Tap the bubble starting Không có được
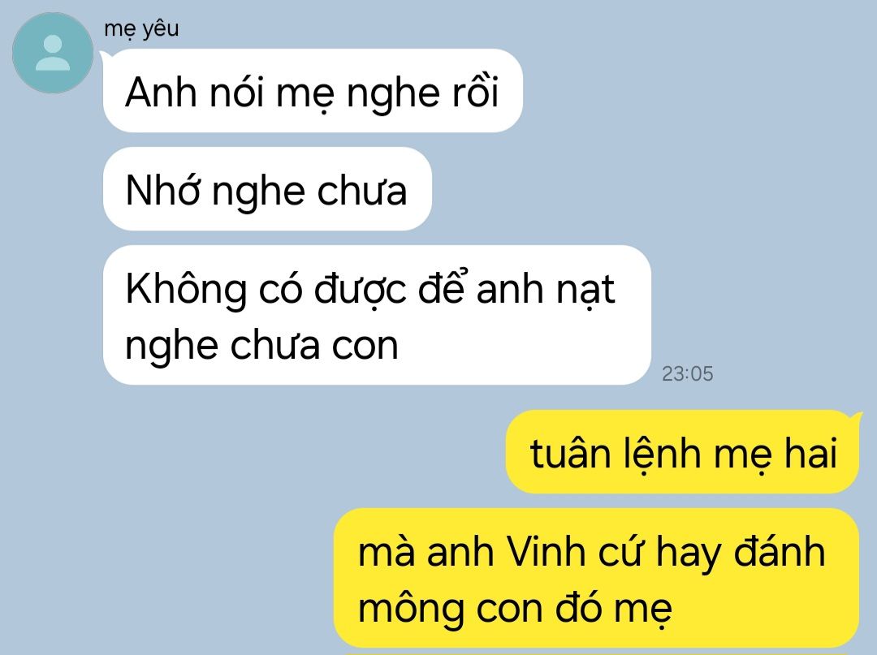This screenshot has height=655, width=877. pyautogui.click(x=377, y=315)
